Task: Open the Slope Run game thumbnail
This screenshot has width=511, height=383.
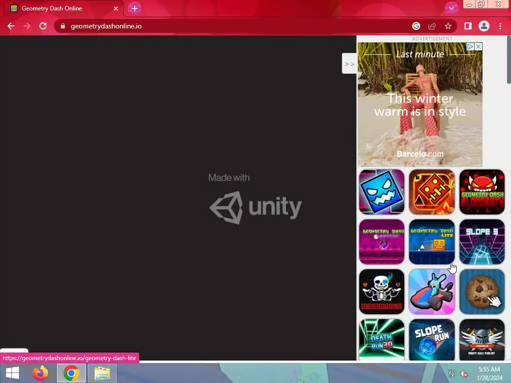Action: coord(432,340)
